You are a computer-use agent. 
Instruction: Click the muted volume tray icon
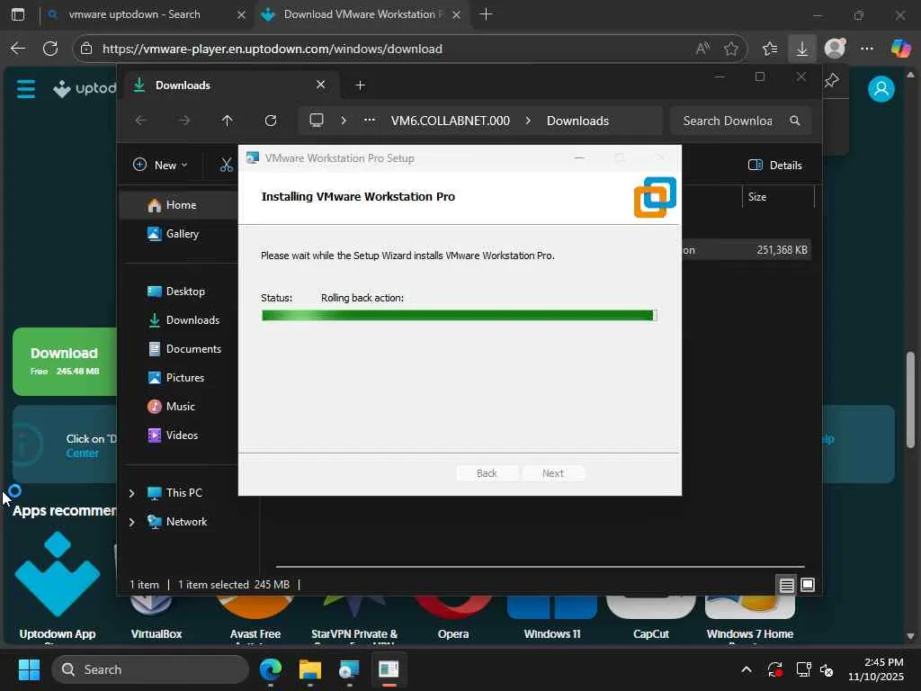pos(827,669)
